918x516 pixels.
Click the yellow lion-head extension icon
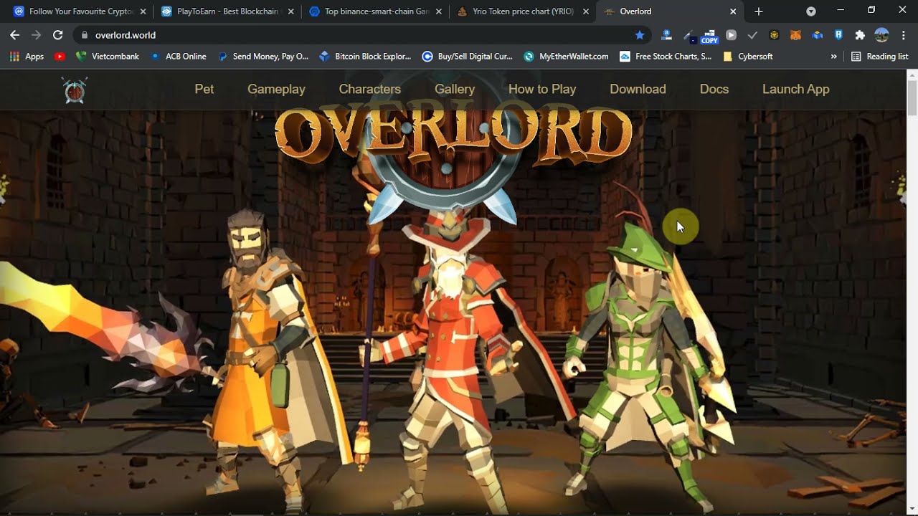click(774, 34)
